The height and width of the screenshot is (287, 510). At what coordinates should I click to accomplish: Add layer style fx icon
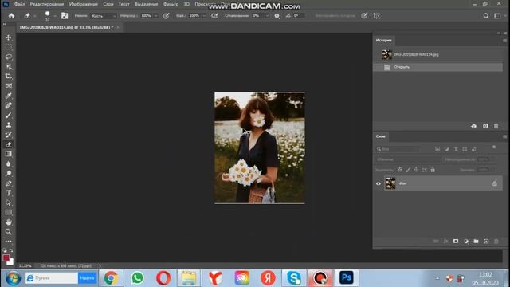(x=446, y=241)
